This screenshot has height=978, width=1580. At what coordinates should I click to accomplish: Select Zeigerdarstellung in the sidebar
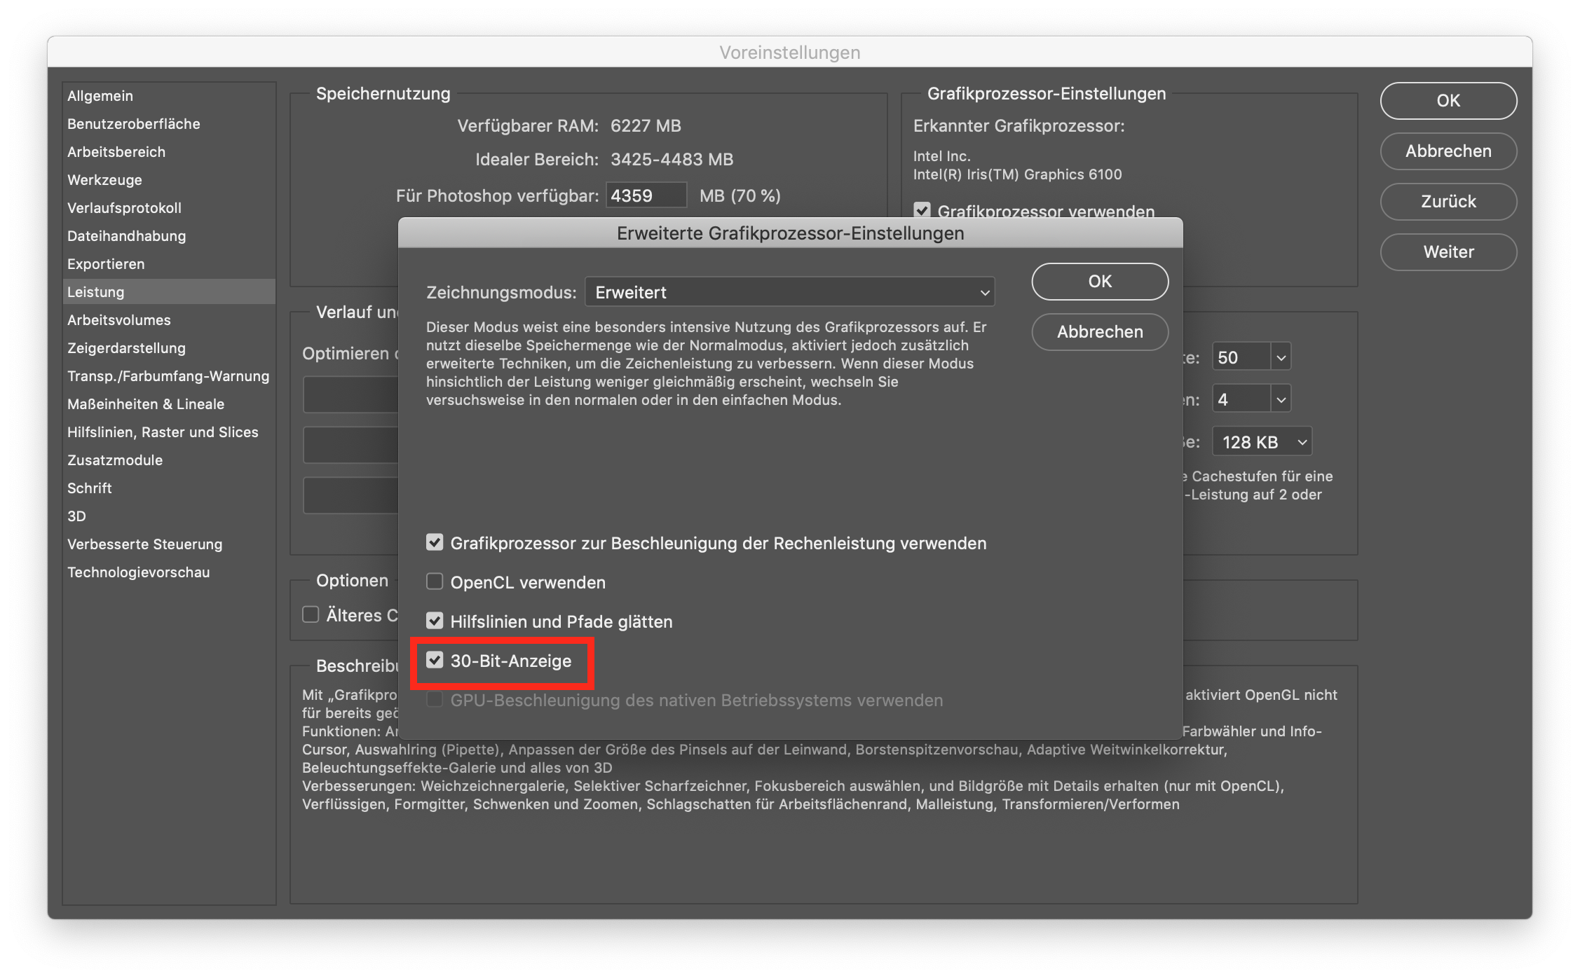126,348
